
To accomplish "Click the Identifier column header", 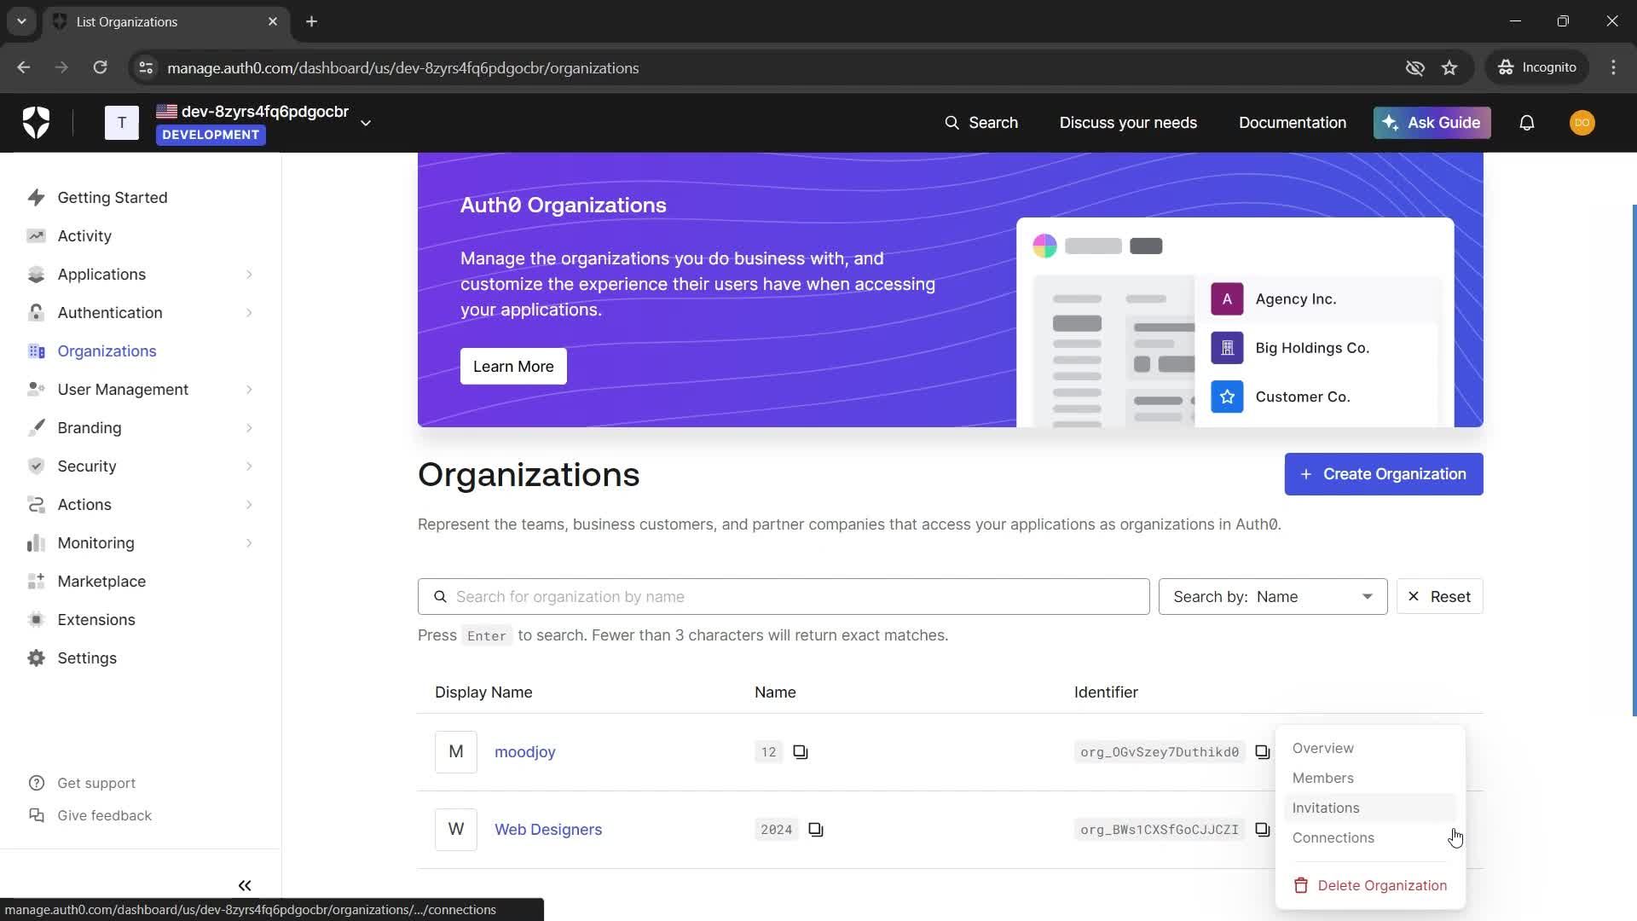I will (1106, 692).
